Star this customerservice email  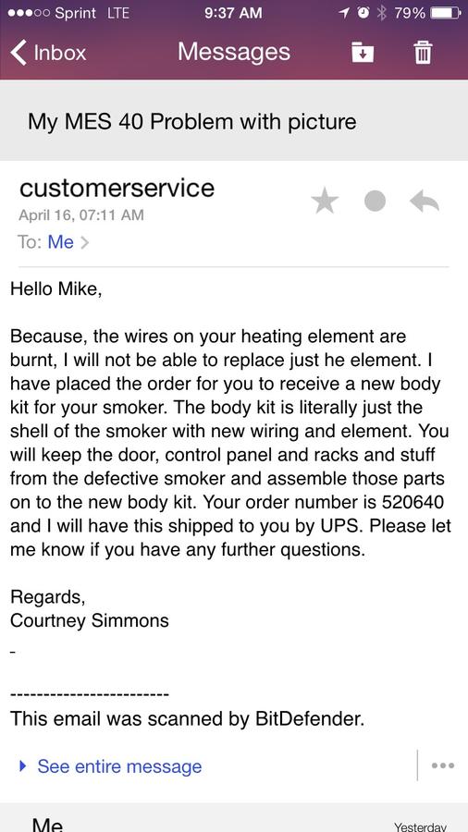325,202
